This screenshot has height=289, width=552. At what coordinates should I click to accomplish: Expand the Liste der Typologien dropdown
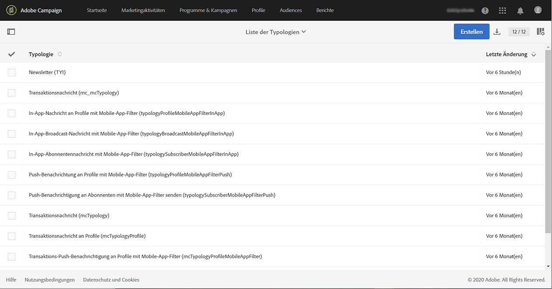pyautogui.click(x=276, y=32)
